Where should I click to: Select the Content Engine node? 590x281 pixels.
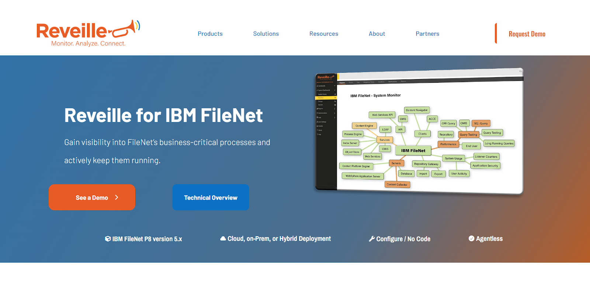[x=364, y=126]
